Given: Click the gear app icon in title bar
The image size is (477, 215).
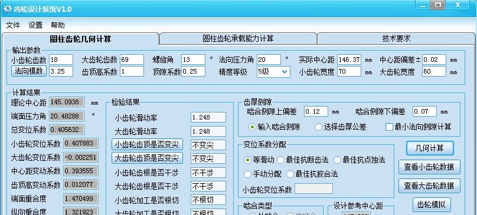Looking at the screenshot, I should [7, 9].
